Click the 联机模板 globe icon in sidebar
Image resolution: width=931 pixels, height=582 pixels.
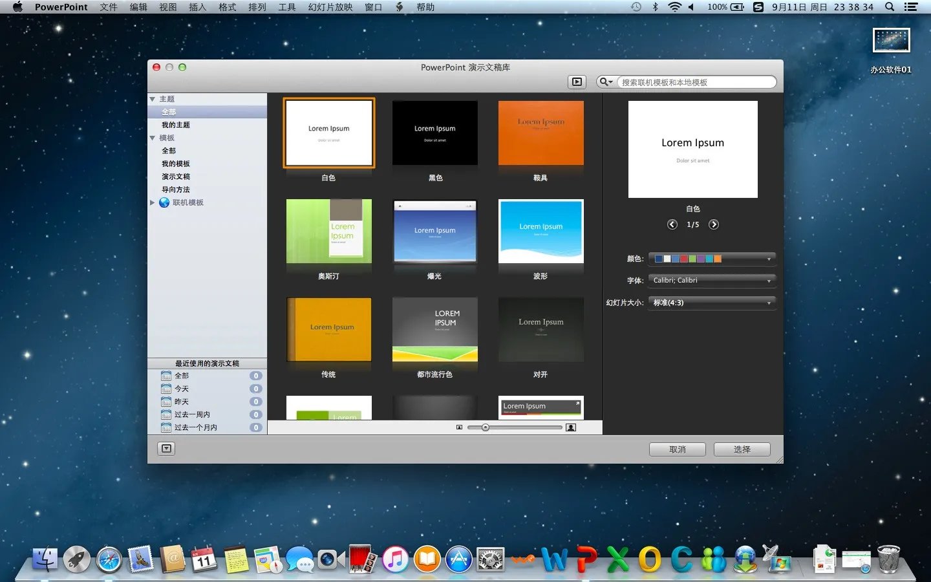(164, 202)
